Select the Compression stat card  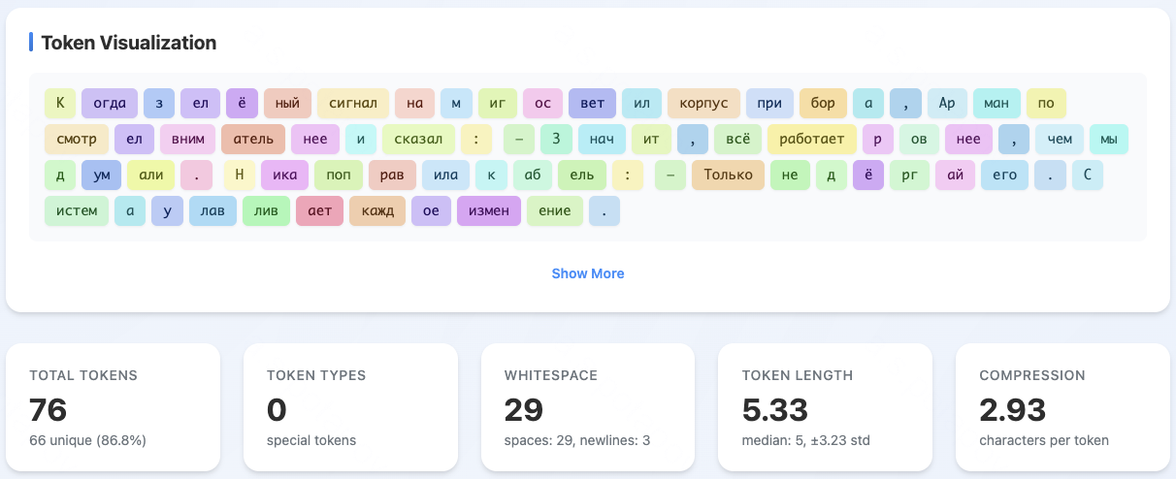[1062, 407]
